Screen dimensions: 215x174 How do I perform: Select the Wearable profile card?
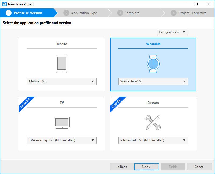pyautogui.click(x=153, y=44)
